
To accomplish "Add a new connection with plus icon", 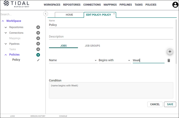I will pos(38,33).
